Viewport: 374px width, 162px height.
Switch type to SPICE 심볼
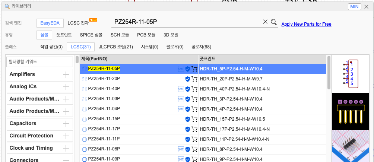pos(91,35)
